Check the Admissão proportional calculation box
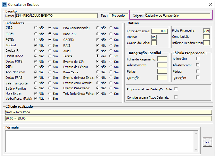 198,59
